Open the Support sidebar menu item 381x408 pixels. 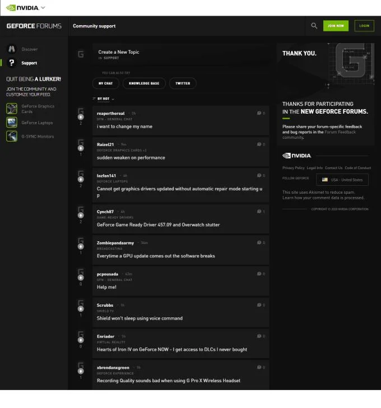pos(29,63)
